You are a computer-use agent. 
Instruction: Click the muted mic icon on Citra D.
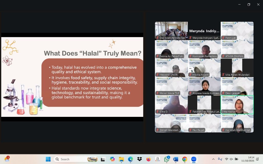(x=157, y=112)
